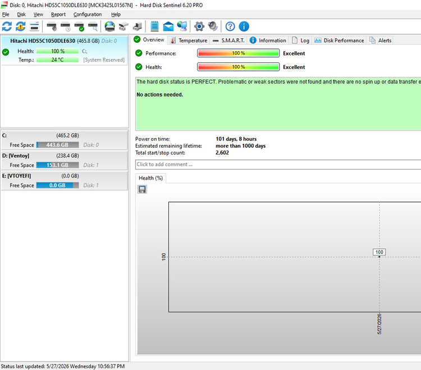Open the Configuration menu
Image resolution: width=421 pixels, height=370 pixels.
tap(87, 15)
